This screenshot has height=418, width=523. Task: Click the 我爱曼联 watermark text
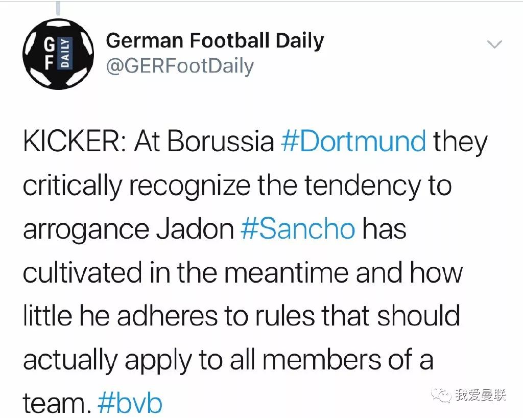(x=480, y=396)
